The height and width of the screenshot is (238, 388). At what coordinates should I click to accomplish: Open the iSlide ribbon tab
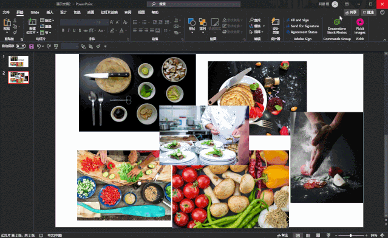35,12
